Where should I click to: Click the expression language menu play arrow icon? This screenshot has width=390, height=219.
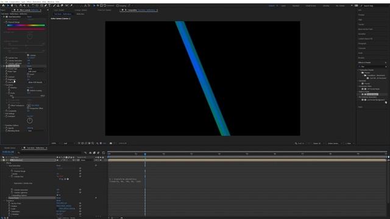pyautogui.click(x=68, y=179)
